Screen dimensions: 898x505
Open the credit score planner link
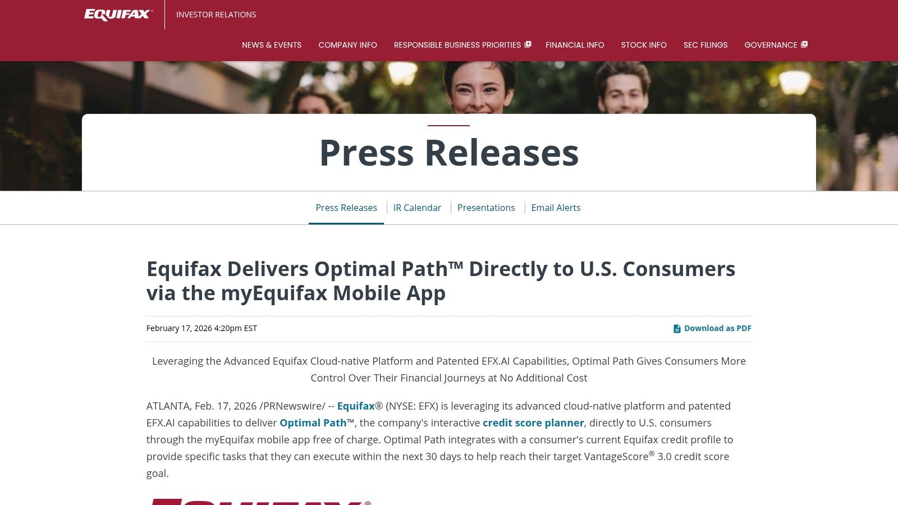[x=533, y=423]
